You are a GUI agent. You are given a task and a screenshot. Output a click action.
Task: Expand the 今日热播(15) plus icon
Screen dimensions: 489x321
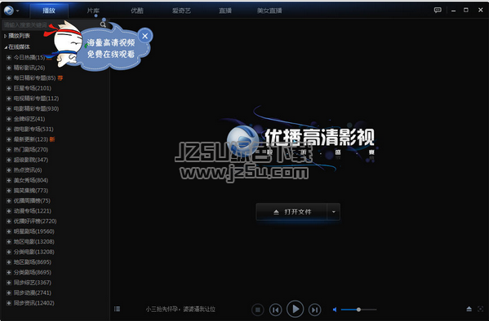coord(9,58)
